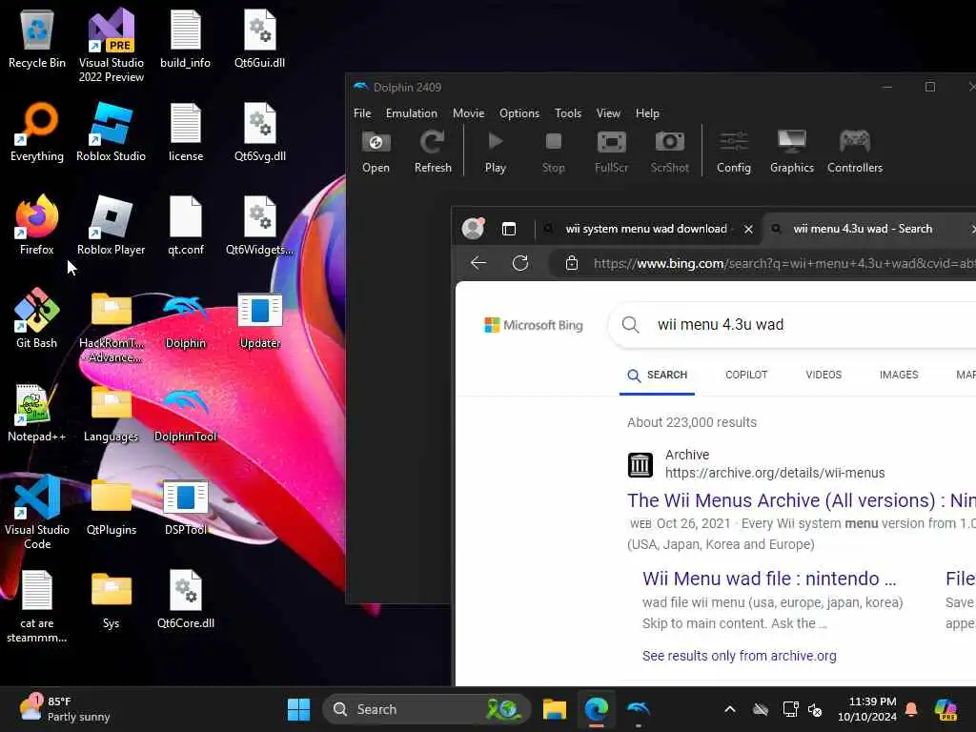The image size is (976, 732).
Task: Select the Notepad++ desktop shortcut
Action: pos(37,412)
